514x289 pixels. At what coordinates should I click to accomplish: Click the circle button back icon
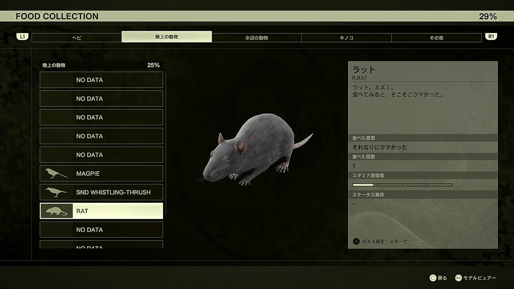click(433, 278)
